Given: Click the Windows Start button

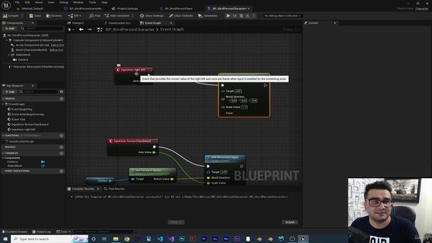Looking at the screenshot, I should point(5,239).
